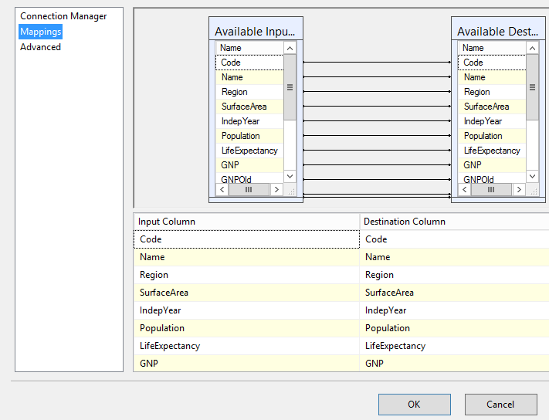
Task: Click left scroll arrow in Available Destination box
Action: (465, 189)
